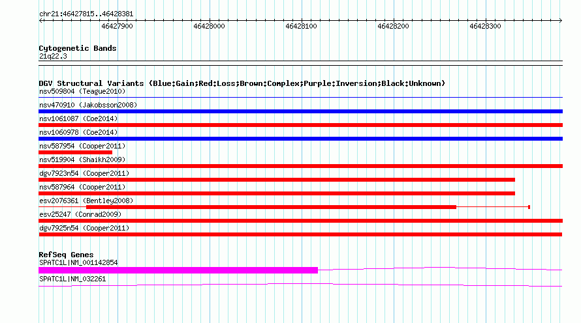581x323 pixels.
Task: Open the RefSeq Genes track title
Action: 66,255
